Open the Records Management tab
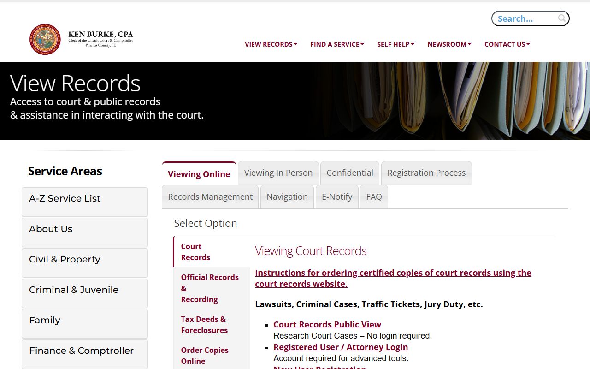590x369 pixels. pos(210,196)
